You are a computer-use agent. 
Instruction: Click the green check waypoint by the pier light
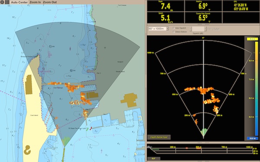(88, 129)
